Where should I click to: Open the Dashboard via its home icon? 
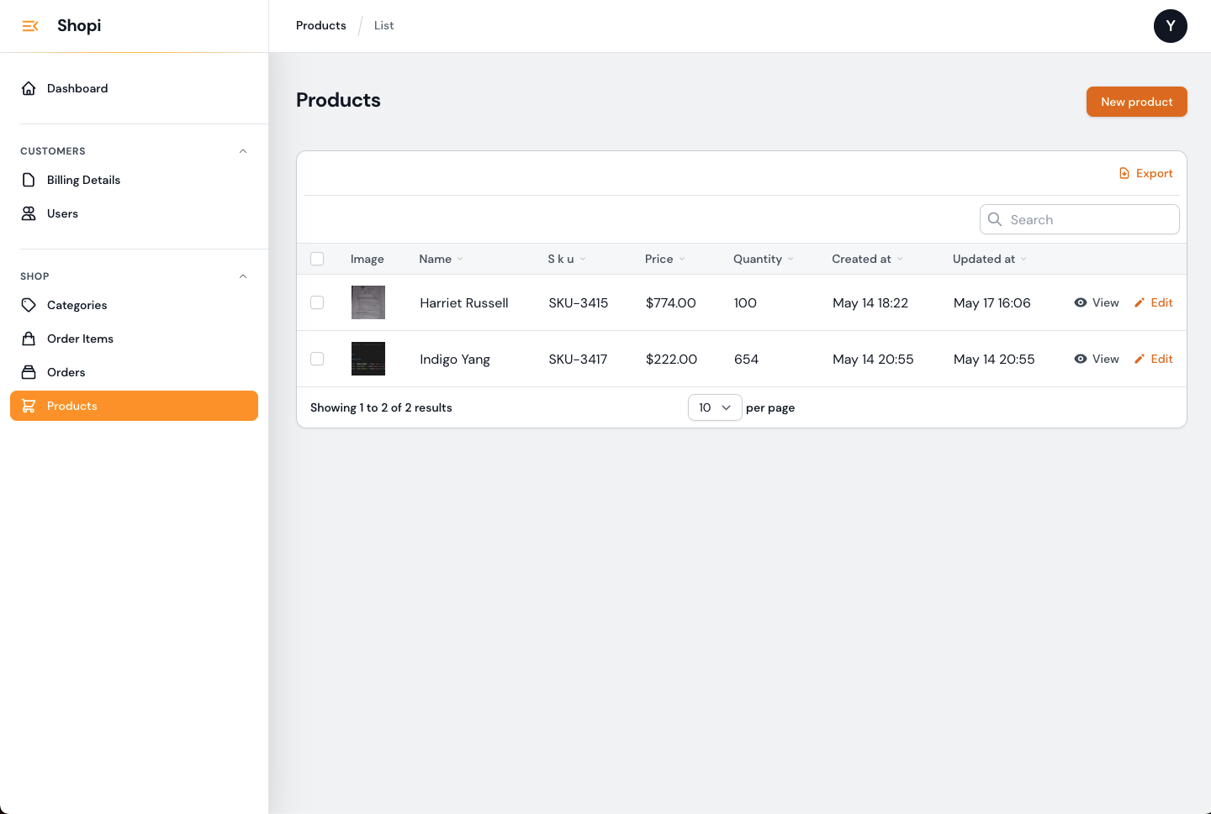29,87
